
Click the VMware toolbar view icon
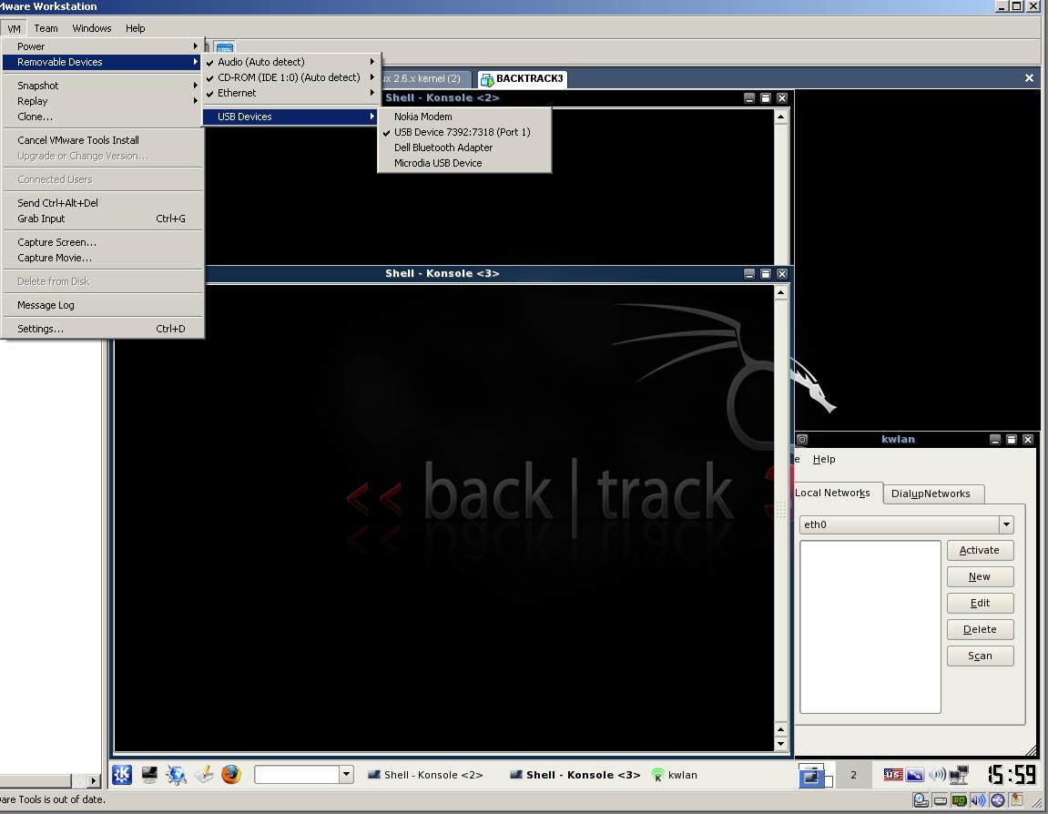click(x=225, y=47)
